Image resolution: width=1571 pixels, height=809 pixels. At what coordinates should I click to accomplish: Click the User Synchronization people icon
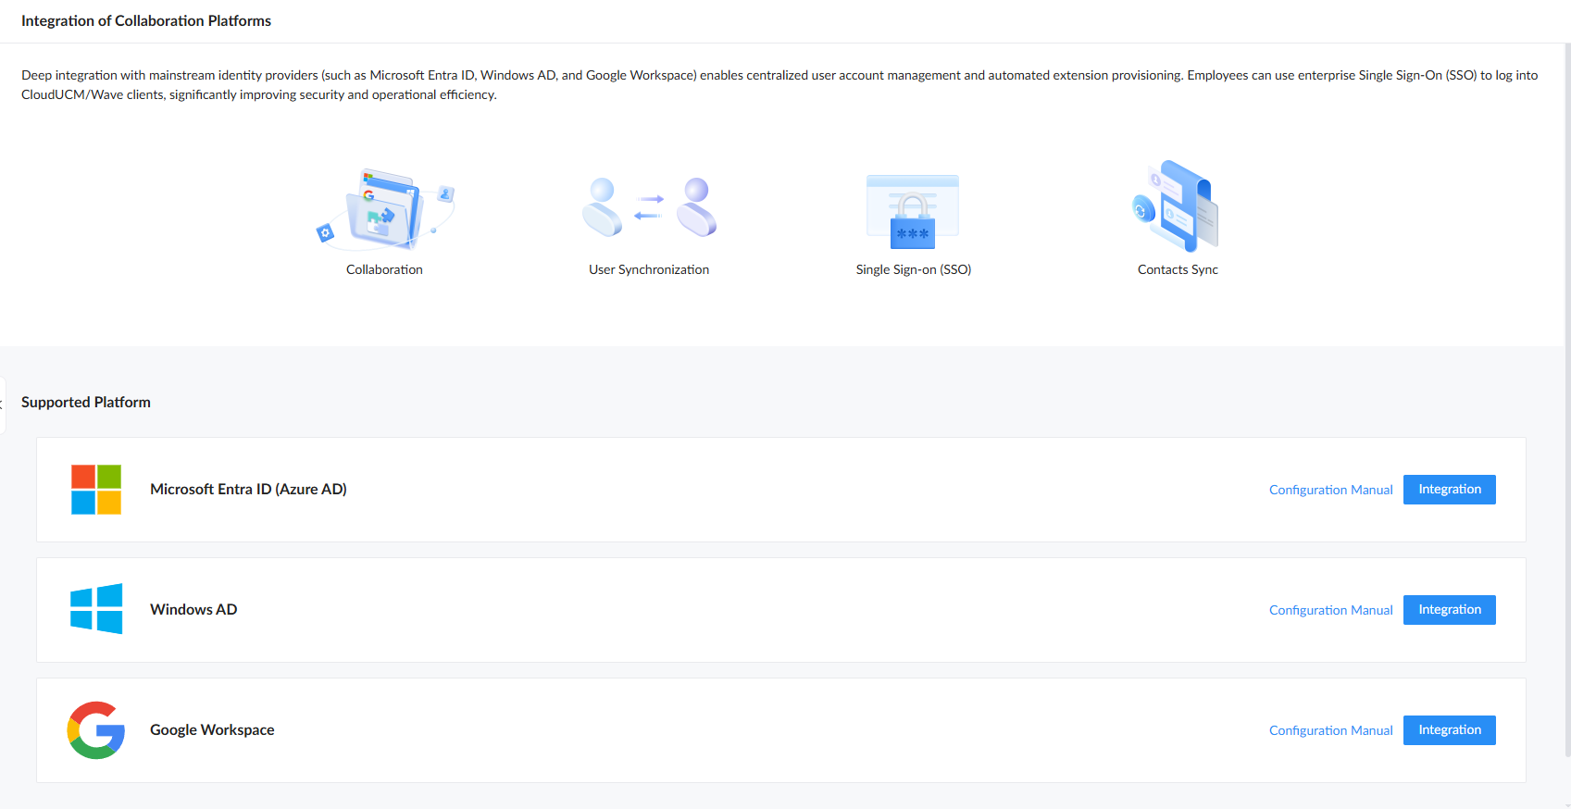click(x=649, y=207)
